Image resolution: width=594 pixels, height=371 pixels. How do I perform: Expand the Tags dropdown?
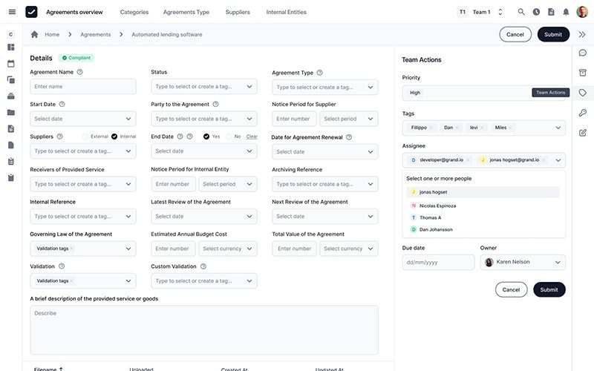pos(558,128)
